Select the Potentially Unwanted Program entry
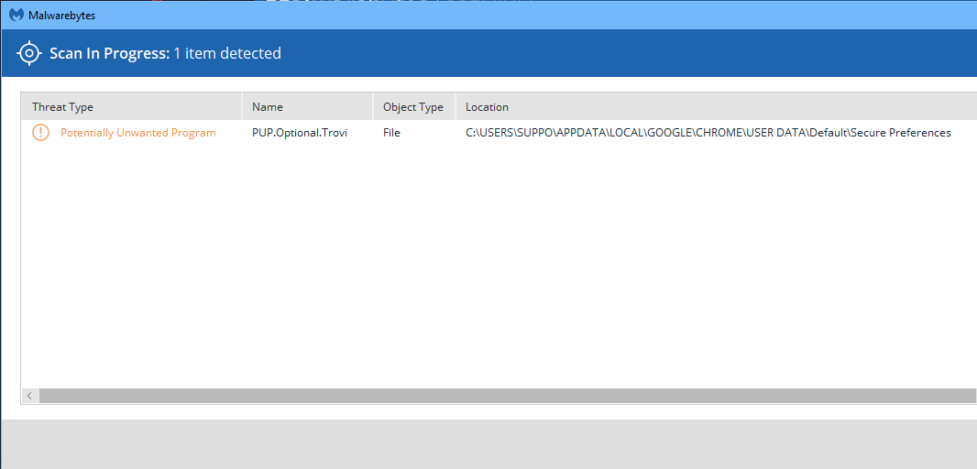 tap(138, 133)
